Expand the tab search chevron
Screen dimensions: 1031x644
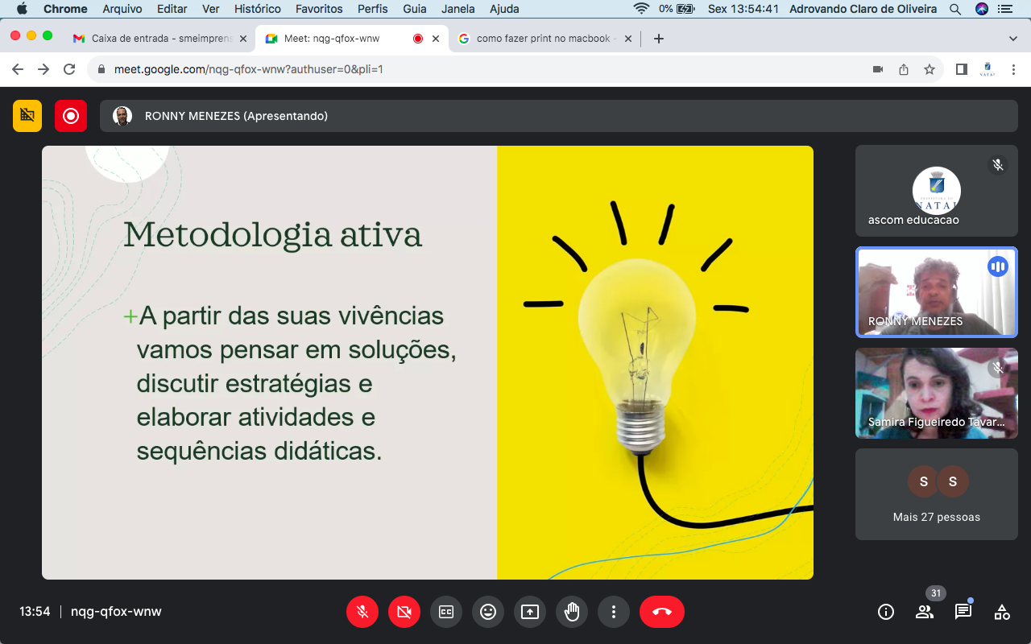click(1013, 39)
